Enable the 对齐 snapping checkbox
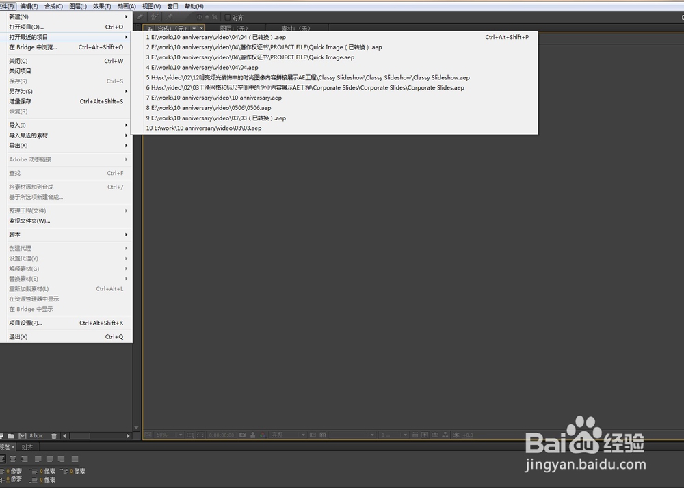The width and height of the screenshot is (684, 488). point(227,18)
